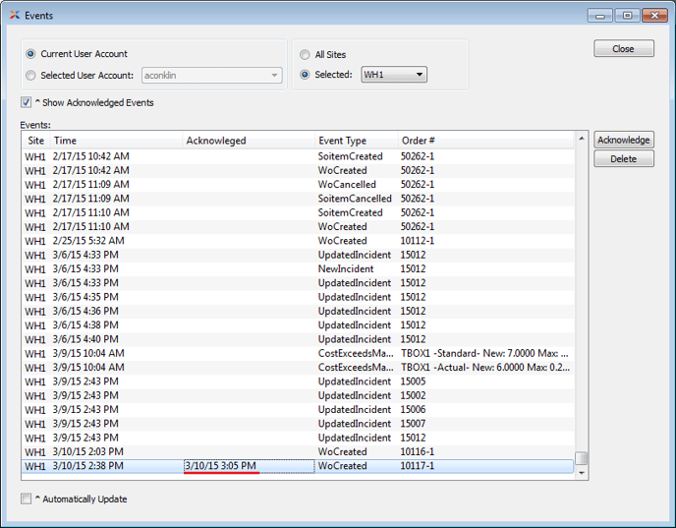Image resolution: width=676 pixels, height=528 pixels.
Task: Select Current User Account radio button
Action: tap(31, 54)
